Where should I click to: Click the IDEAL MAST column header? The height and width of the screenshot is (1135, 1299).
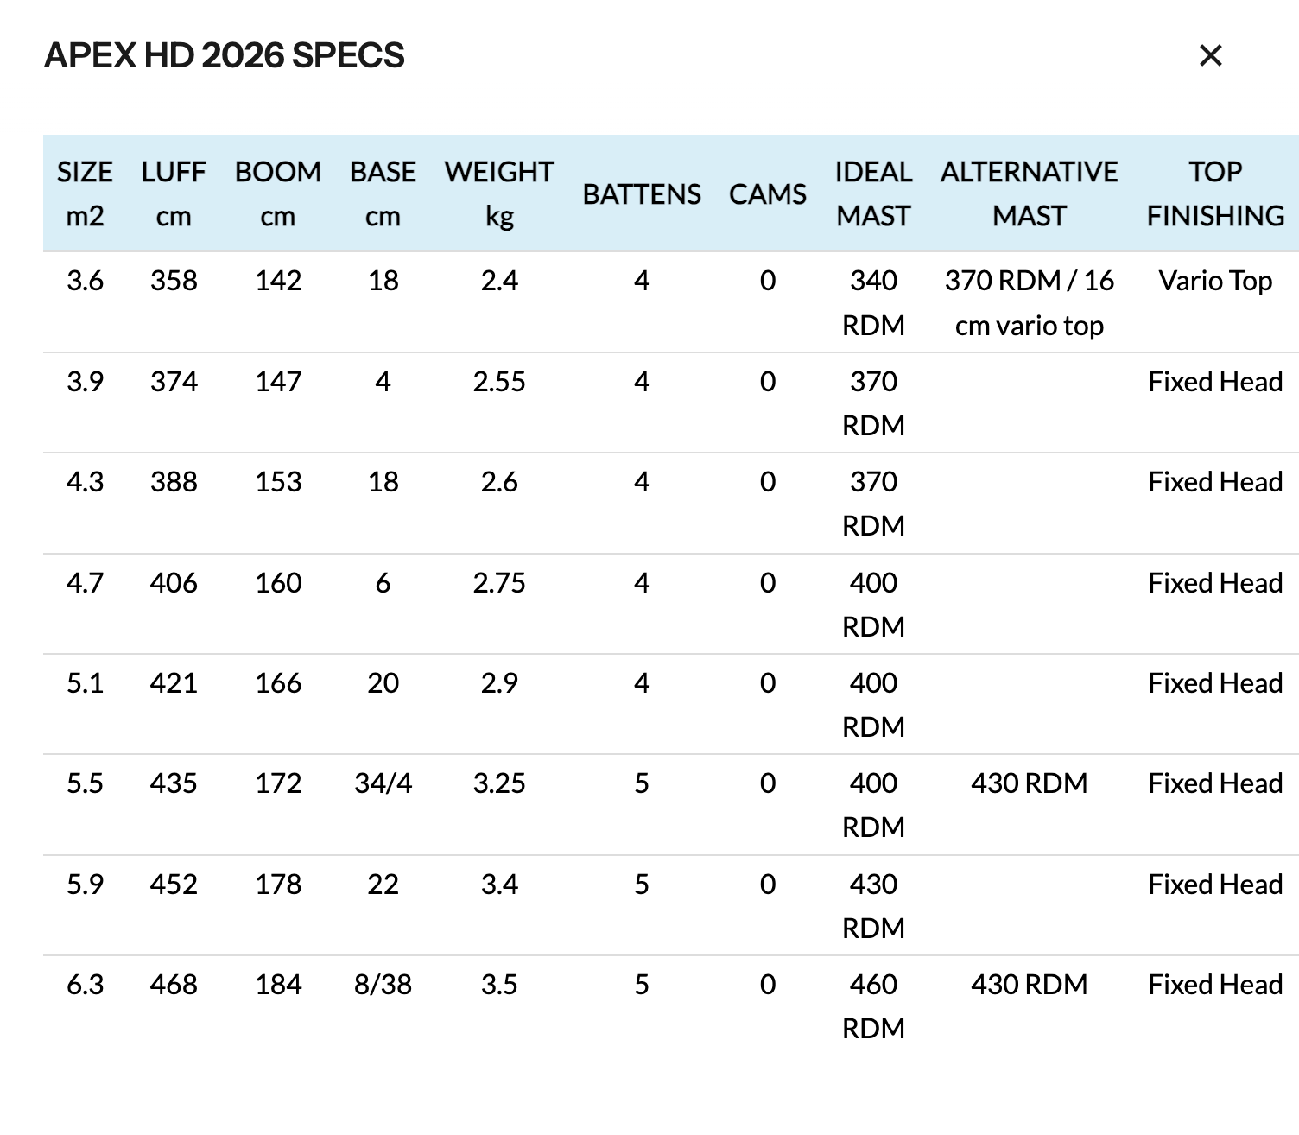(873, 193)
